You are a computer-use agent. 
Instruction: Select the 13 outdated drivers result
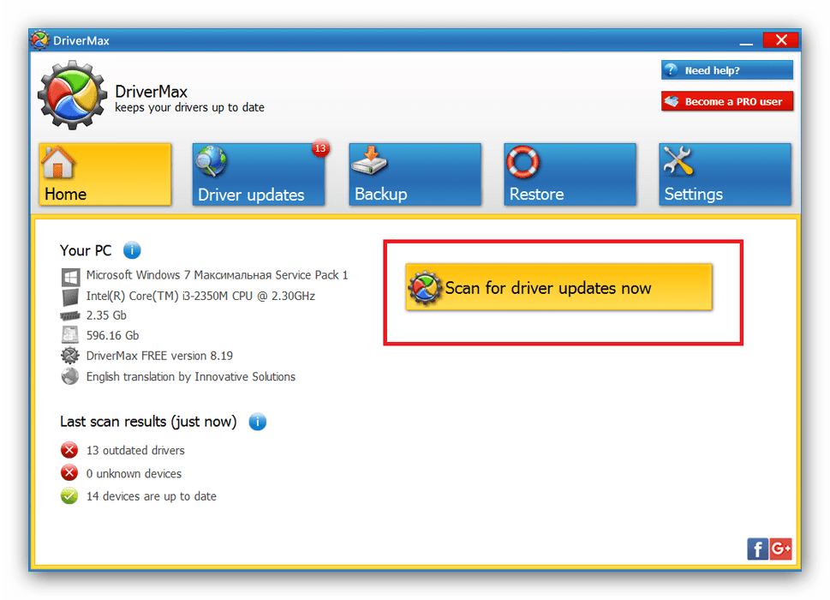point(135,450)
